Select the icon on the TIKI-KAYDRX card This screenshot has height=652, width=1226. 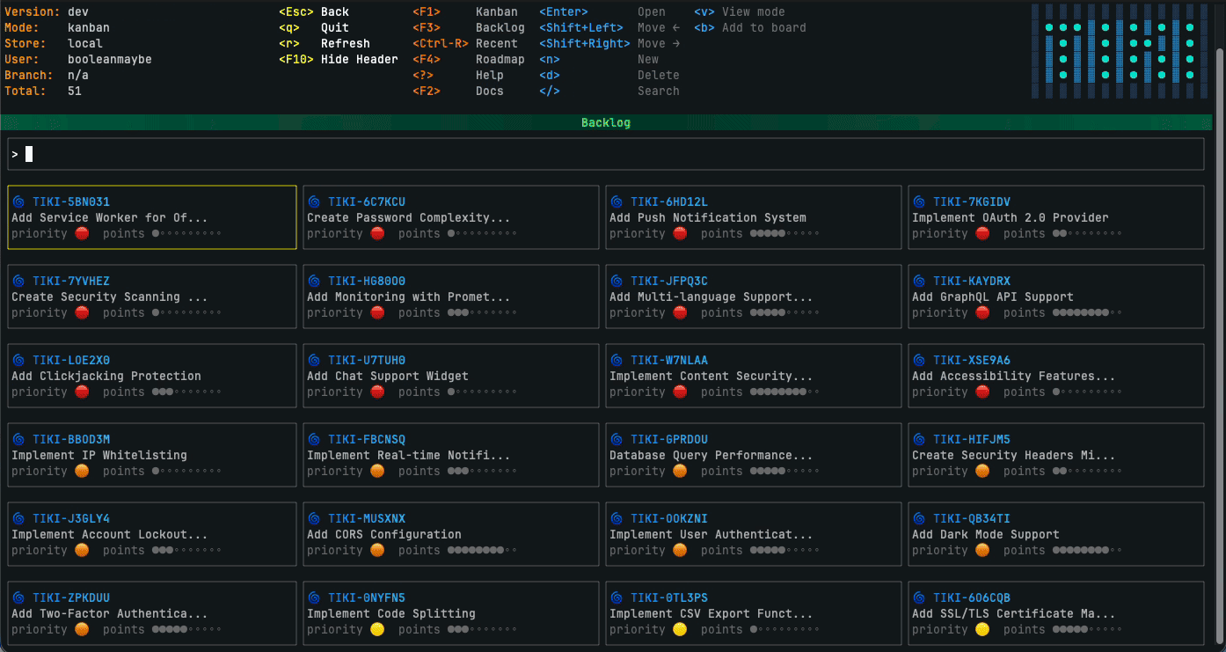(920, 280)
